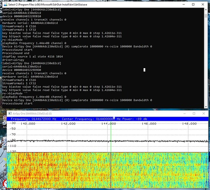210x190 pixels.
Task: Click the AirSpy One window title text
Action: (32, 113)
